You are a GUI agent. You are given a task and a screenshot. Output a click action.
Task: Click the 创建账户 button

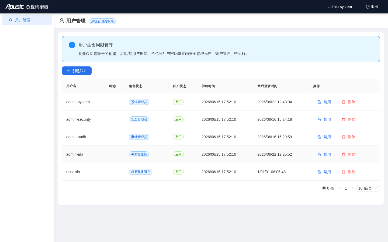click(x=77, y=71)
